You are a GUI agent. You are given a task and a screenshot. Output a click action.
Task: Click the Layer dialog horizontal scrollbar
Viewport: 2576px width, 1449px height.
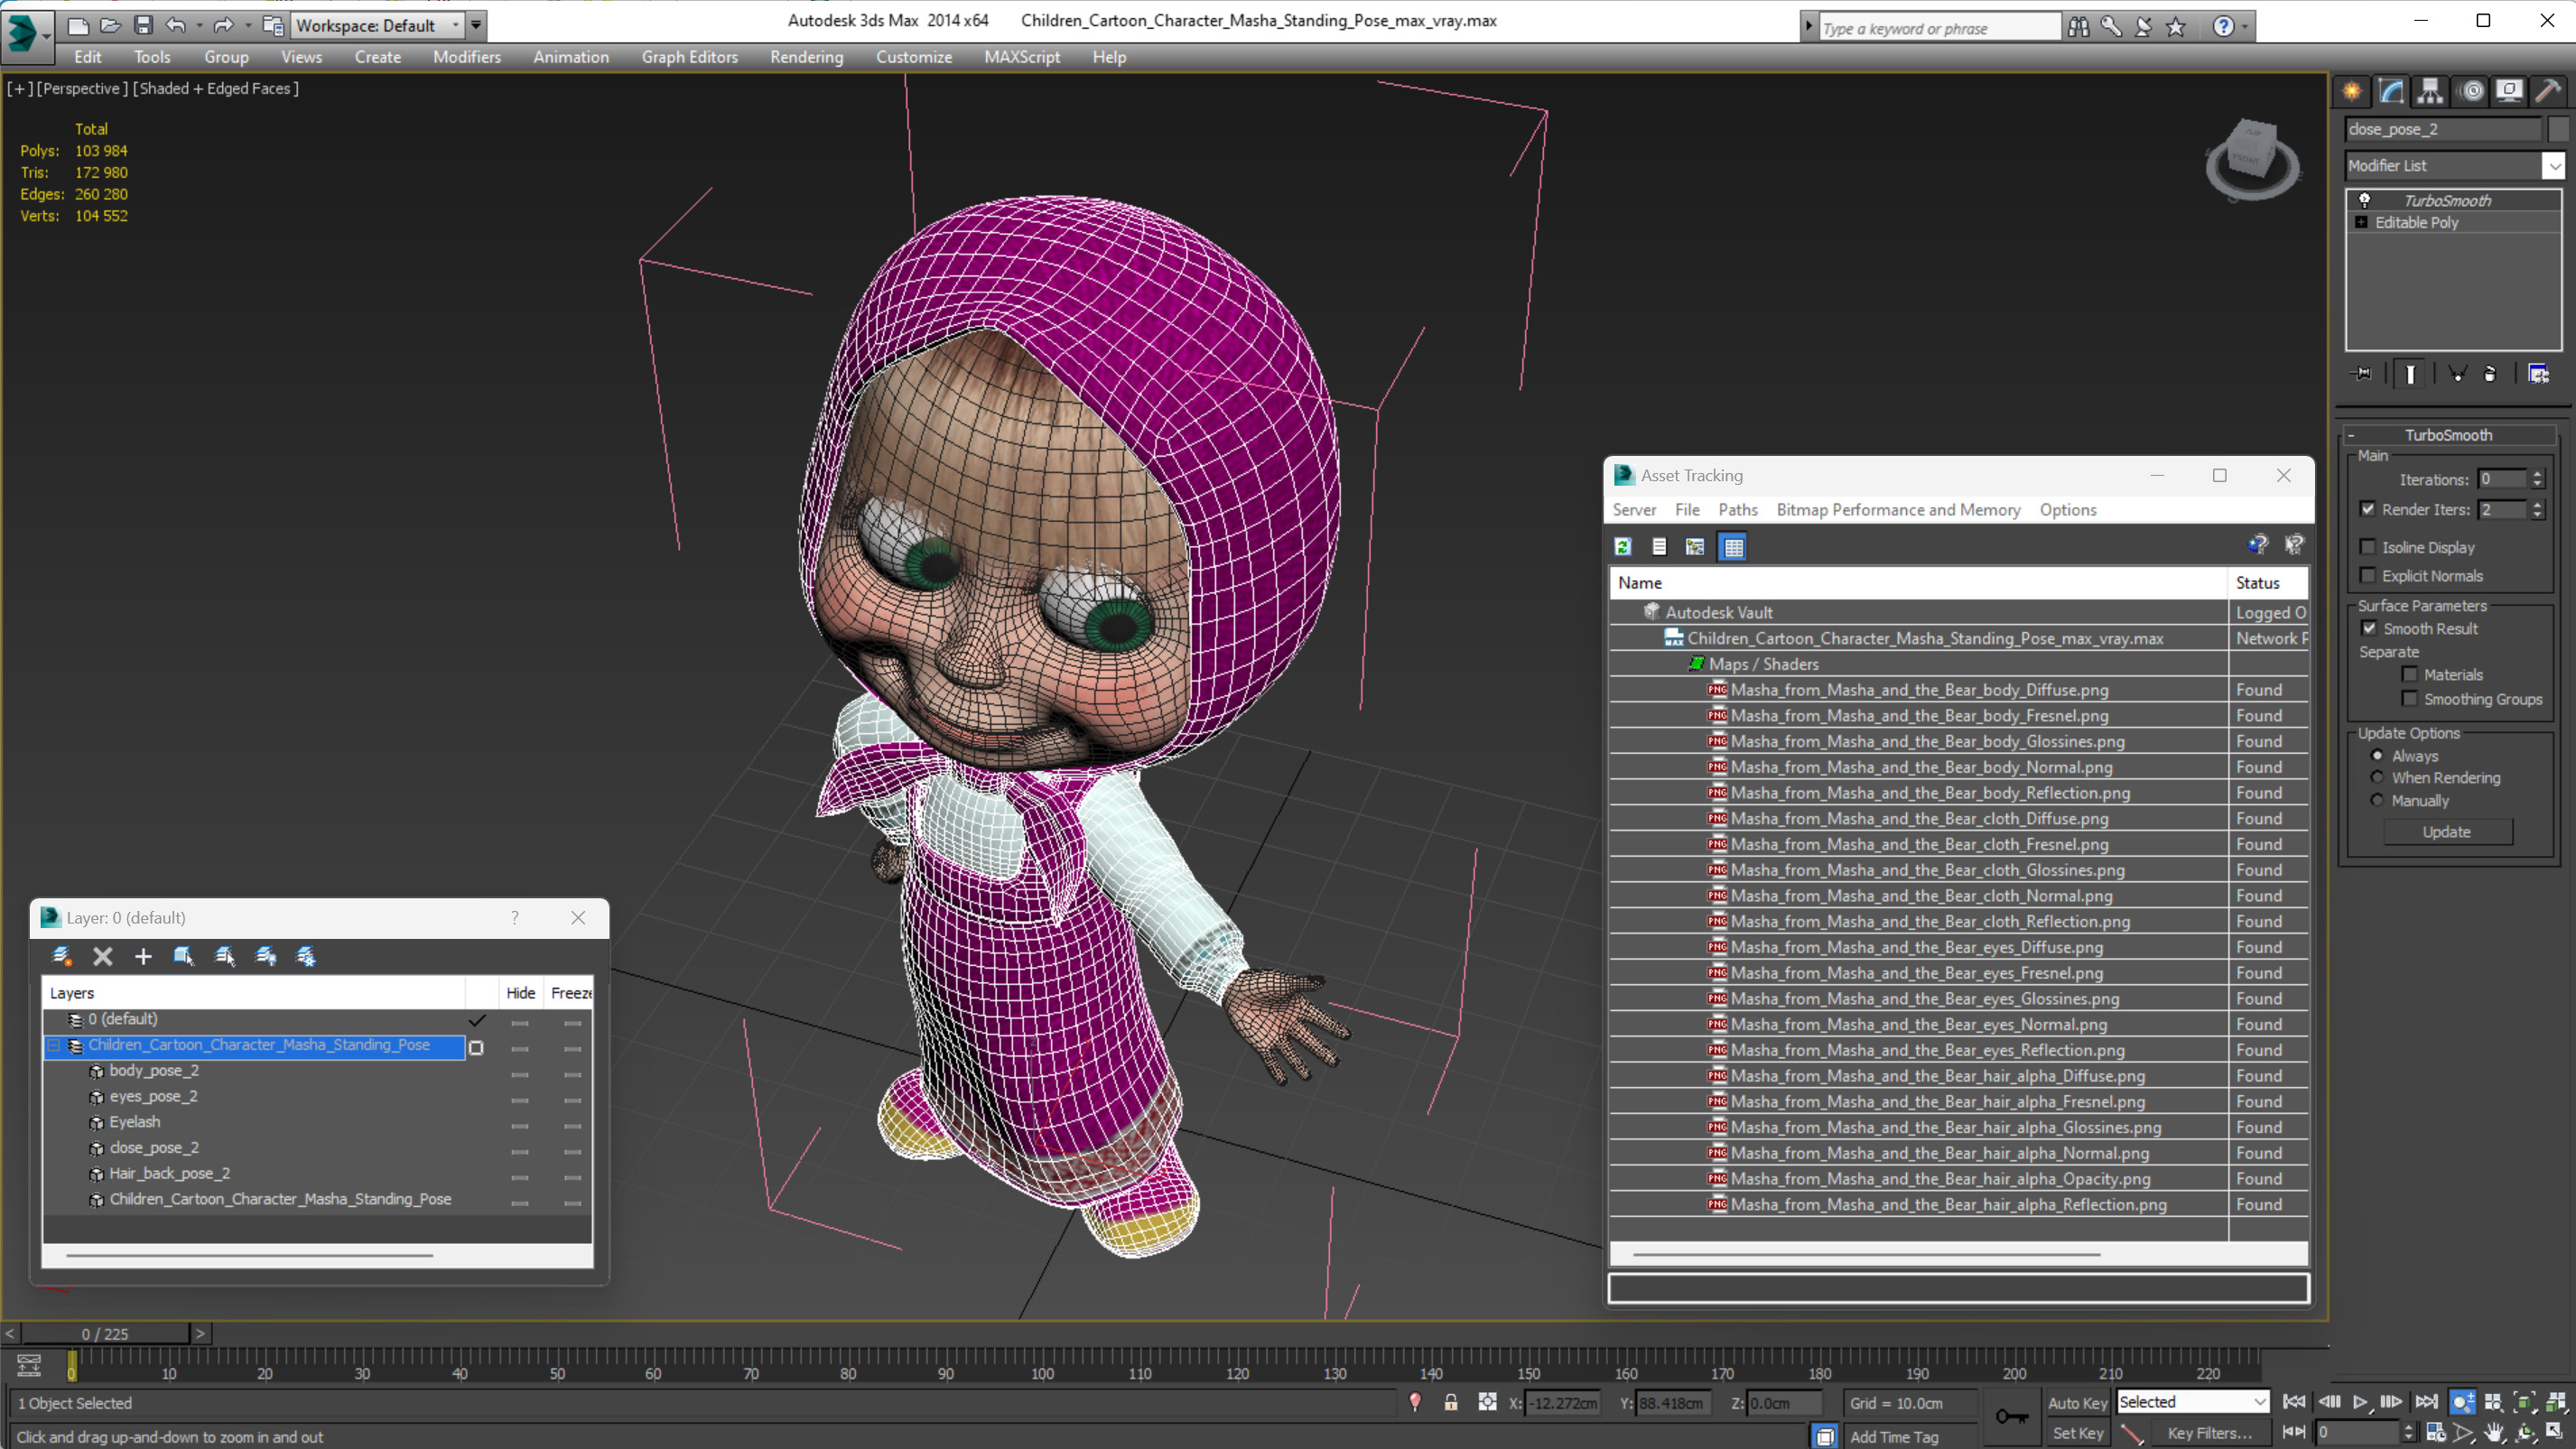coord(249,1254)
